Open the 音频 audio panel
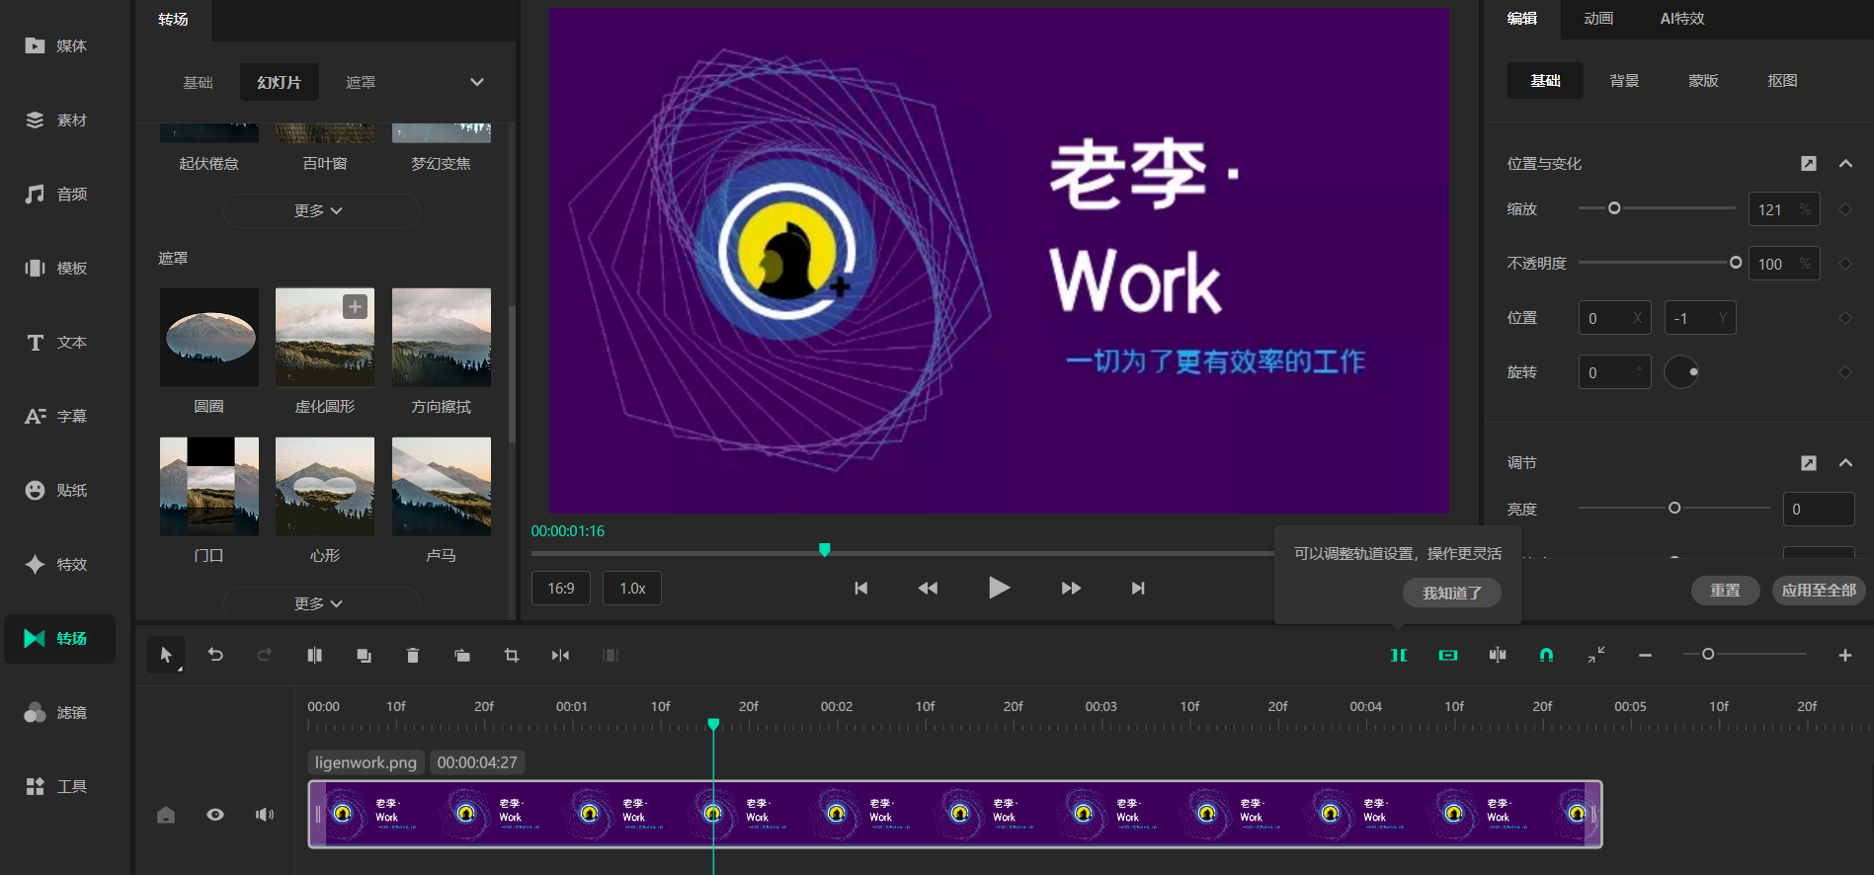 point(56,194)
